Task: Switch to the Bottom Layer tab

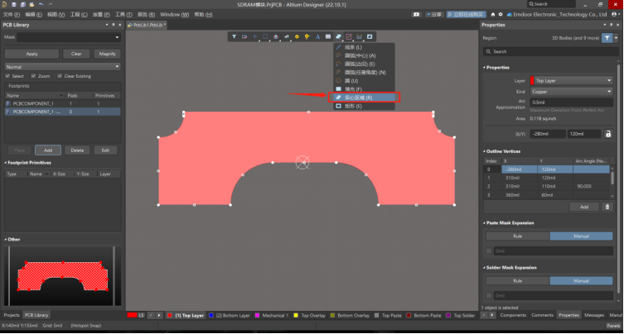Action: click(x=228, y=316)
